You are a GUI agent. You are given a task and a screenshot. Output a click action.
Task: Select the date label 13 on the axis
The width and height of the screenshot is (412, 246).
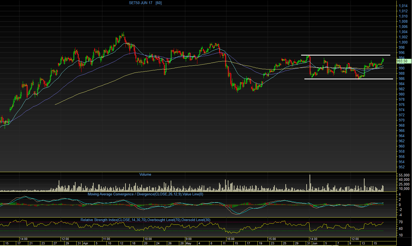[x=363, y=243]
